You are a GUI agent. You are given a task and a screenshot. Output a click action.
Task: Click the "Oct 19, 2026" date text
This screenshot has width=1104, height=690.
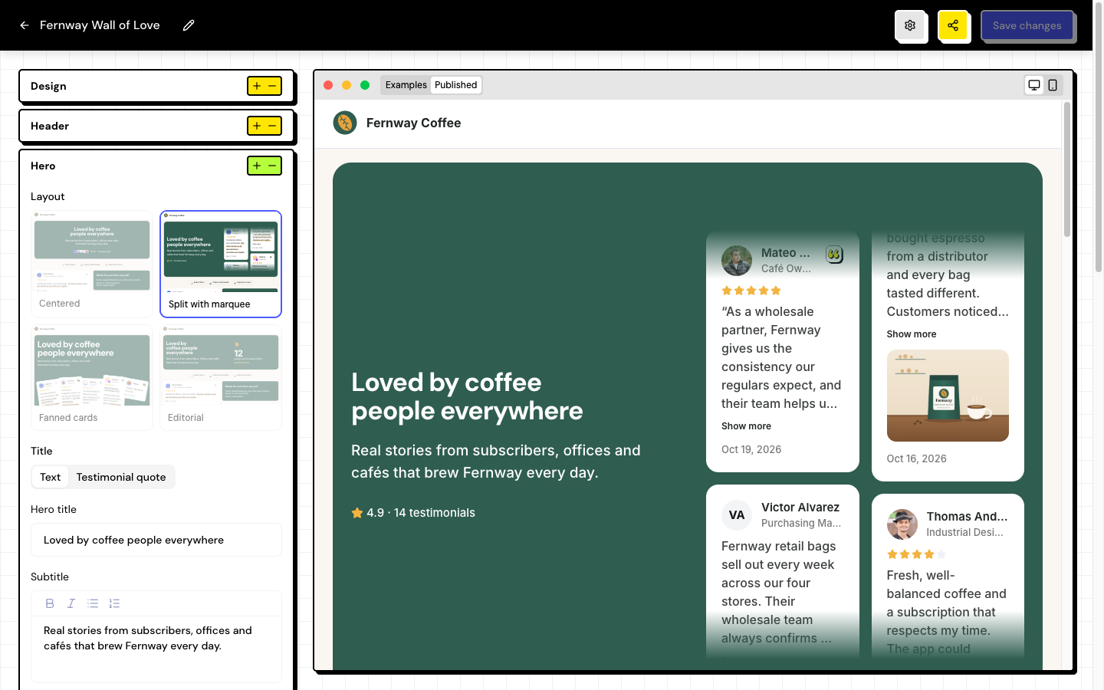pos(751,449)
